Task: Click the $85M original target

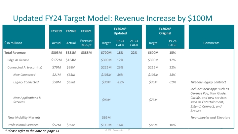Action: [x=153, y=125]
